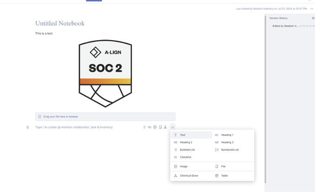Close the Version History panel
The image size is (315, 192).
click(x=313, y=18)
